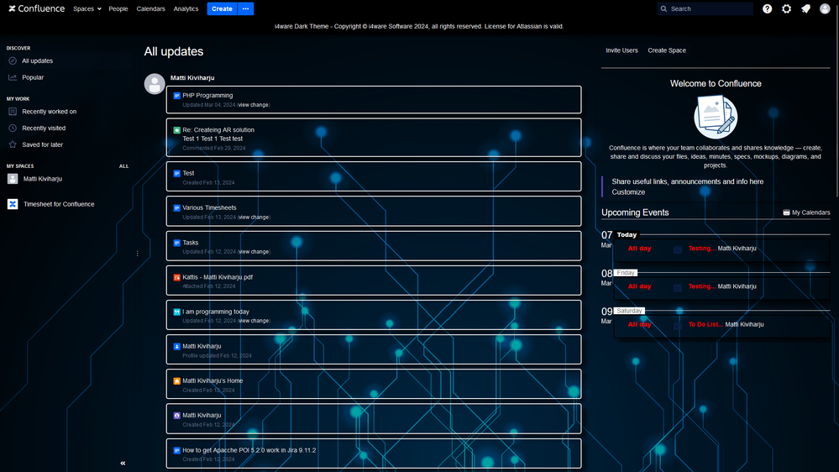Click Matti Kiviharju's feed avatar

tap(154, 84)
